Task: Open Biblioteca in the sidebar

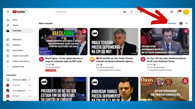Action: coord(18,39)
